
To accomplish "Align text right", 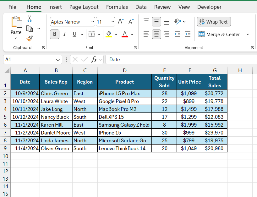I will (x=167, y=34).
